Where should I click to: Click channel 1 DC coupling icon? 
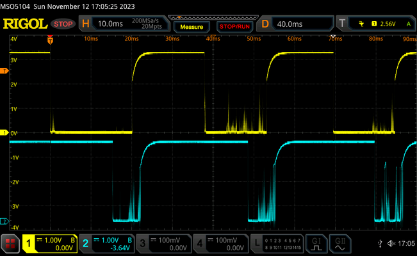(x=39, y=240)
